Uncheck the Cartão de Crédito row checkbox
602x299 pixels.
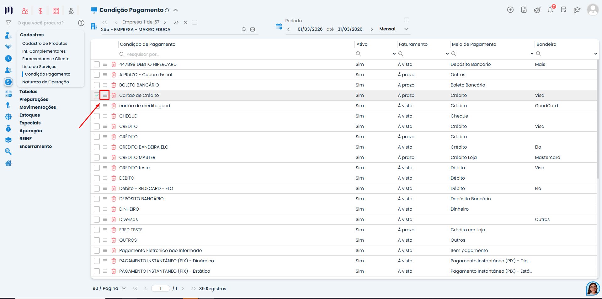click(97, 95)
